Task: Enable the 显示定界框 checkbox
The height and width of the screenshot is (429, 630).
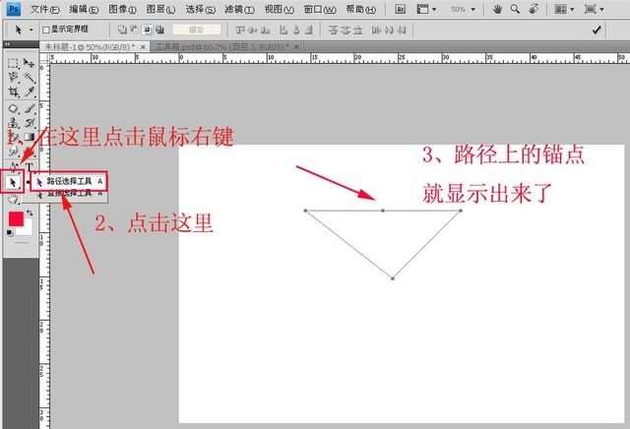Action: tap(46, 30)
